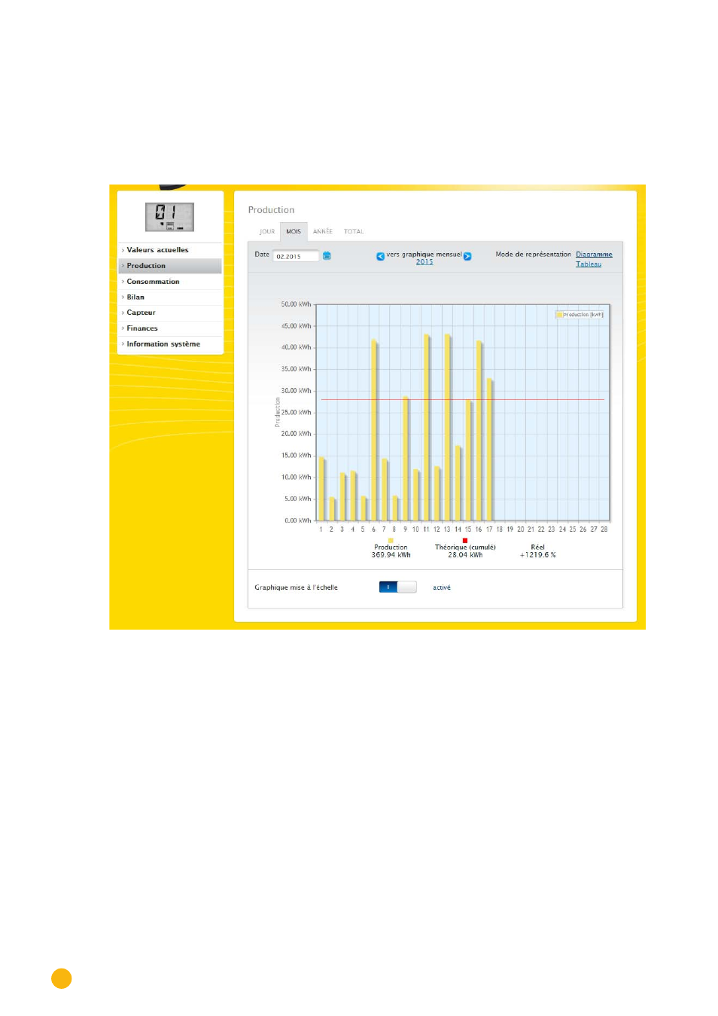
Task: Open Valeurs actuelles menu item
Action: [170, 250]
